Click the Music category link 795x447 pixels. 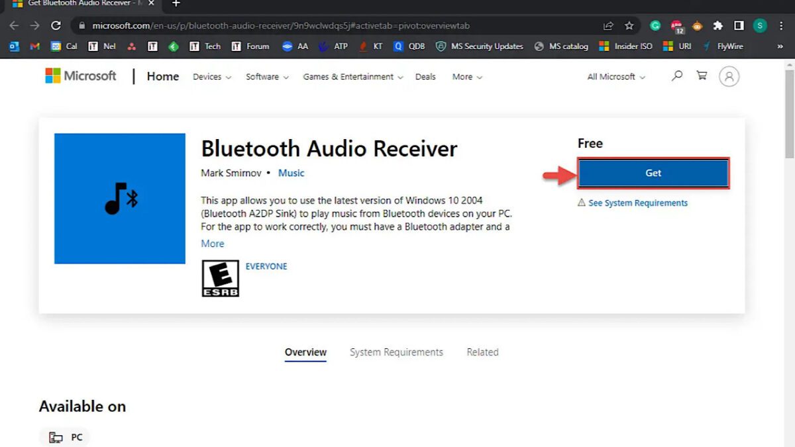click(x=291, y=173)
